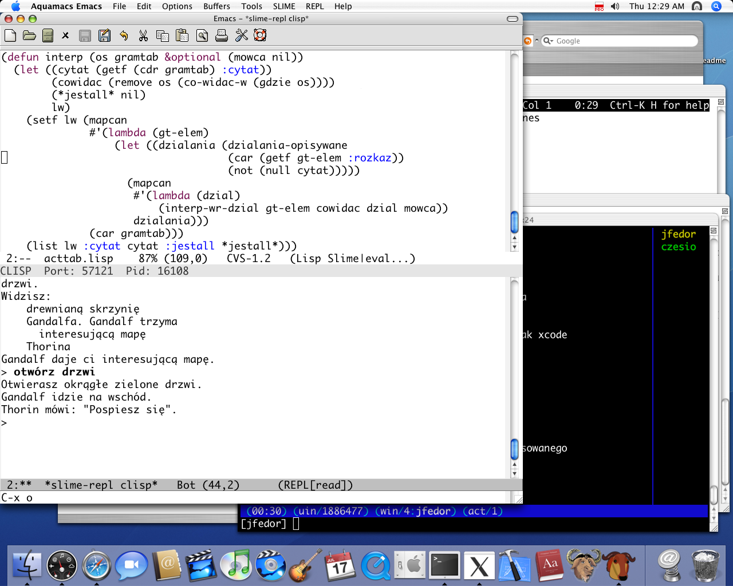The height and width of the screenshot is (586, 733).
Task: Open help with the lifebuoy icon
Action: 260,35
